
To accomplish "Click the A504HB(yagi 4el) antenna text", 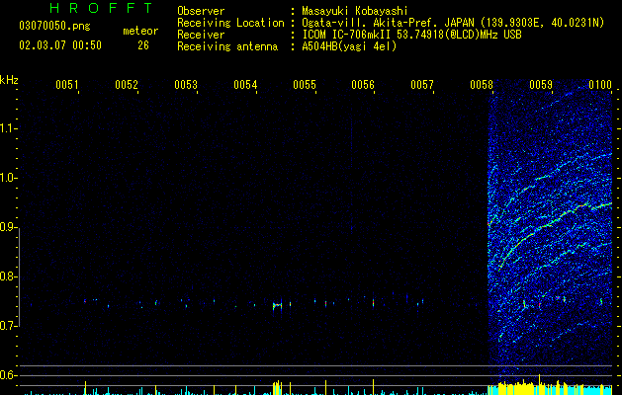I will [x=349, y=46].
